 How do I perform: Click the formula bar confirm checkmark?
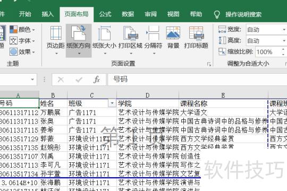pos(79,80)
